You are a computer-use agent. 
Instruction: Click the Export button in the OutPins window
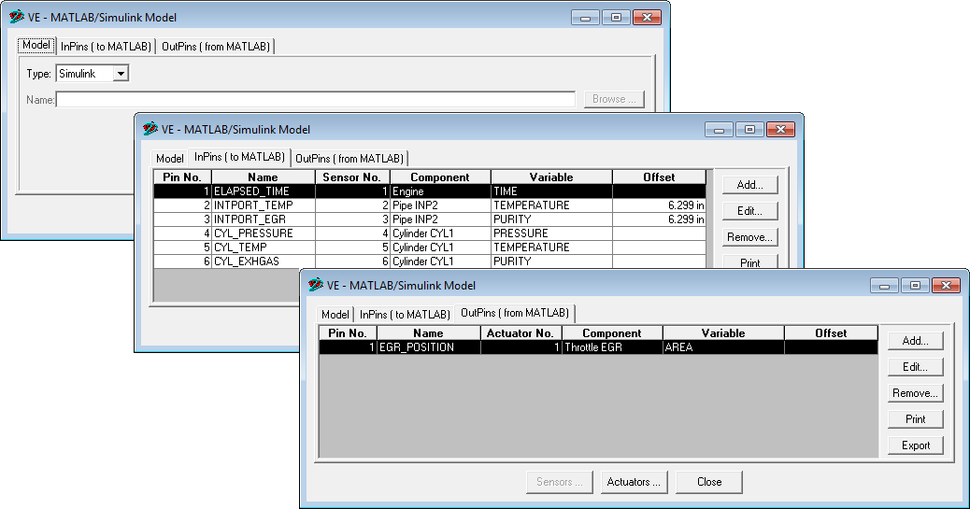tap(915, 445)
